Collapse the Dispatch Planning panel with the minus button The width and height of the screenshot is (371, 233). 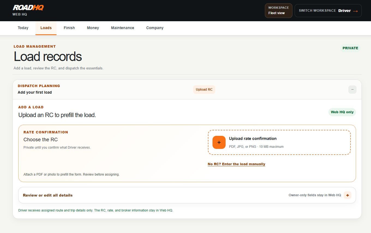[x=352, y=90]
